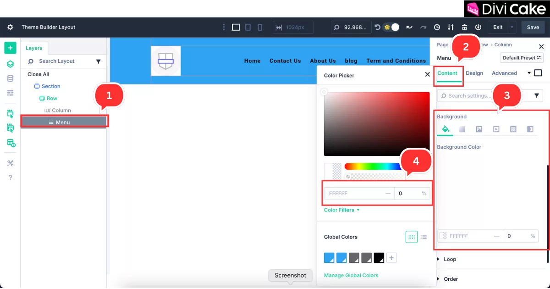Viewport: 550px width, 289px height.
Task: Select the Menu layer in tree
Action: (x=64, y=122)
